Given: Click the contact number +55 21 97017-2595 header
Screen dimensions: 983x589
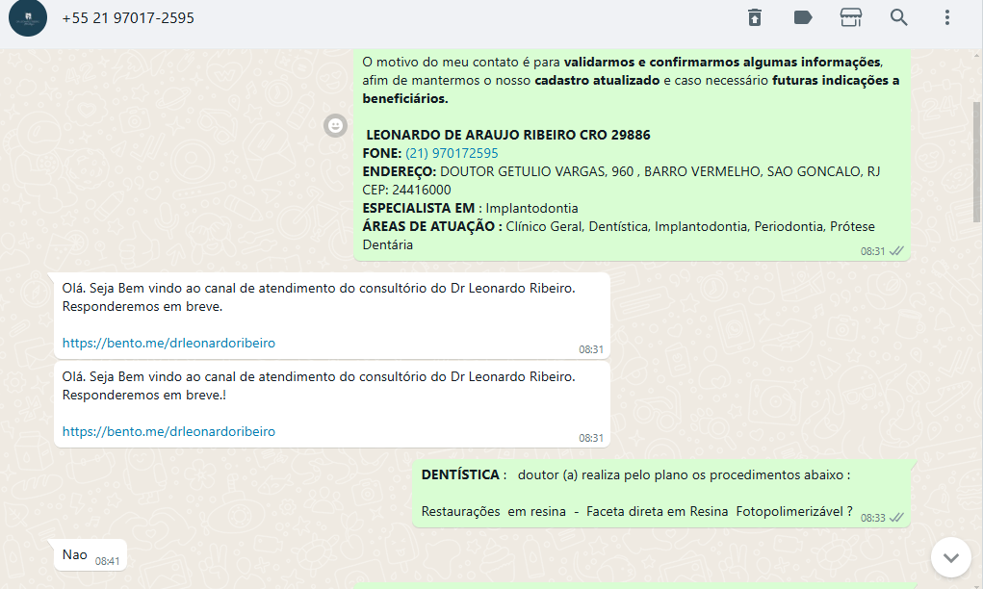Looking at the screenshot, I should click(x=128, y=18).
